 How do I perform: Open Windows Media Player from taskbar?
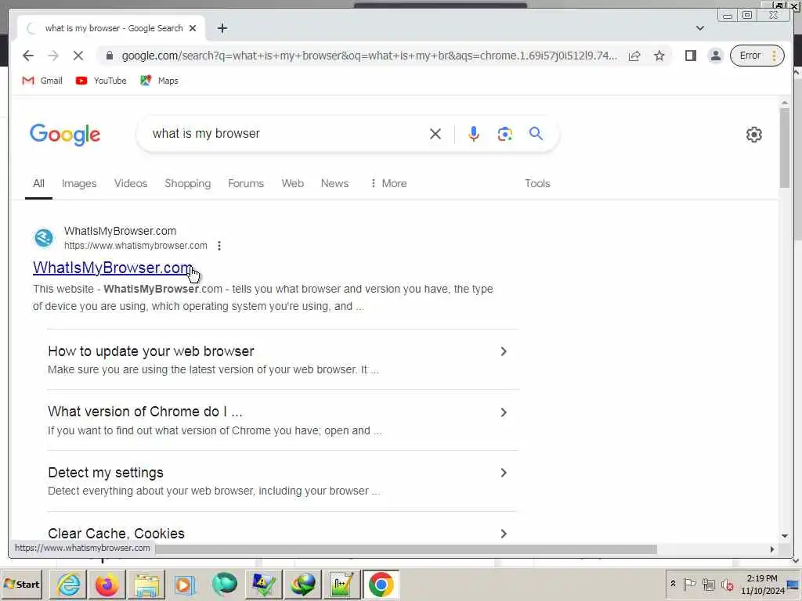click(185, 585)
